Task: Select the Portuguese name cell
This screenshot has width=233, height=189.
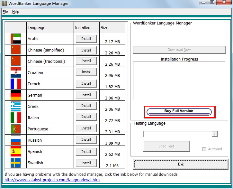Action: pos(50,129)
